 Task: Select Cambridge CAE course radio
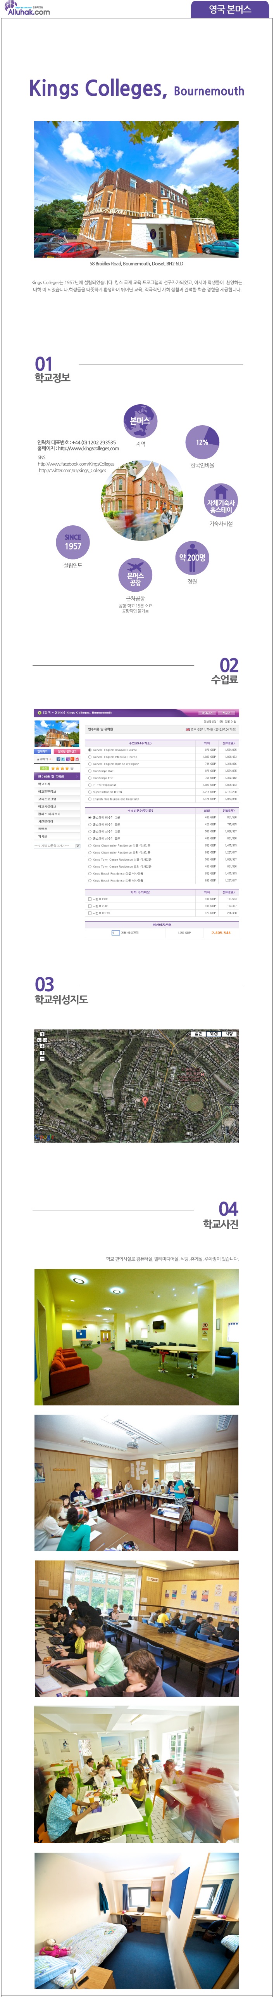(90, 771)
